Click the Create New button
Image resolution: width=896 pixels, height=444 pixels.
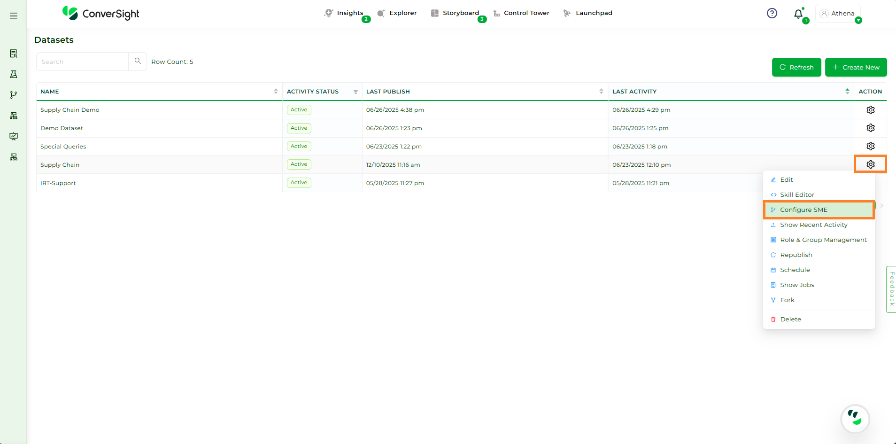pyautogui.click(x=856, y=67)
